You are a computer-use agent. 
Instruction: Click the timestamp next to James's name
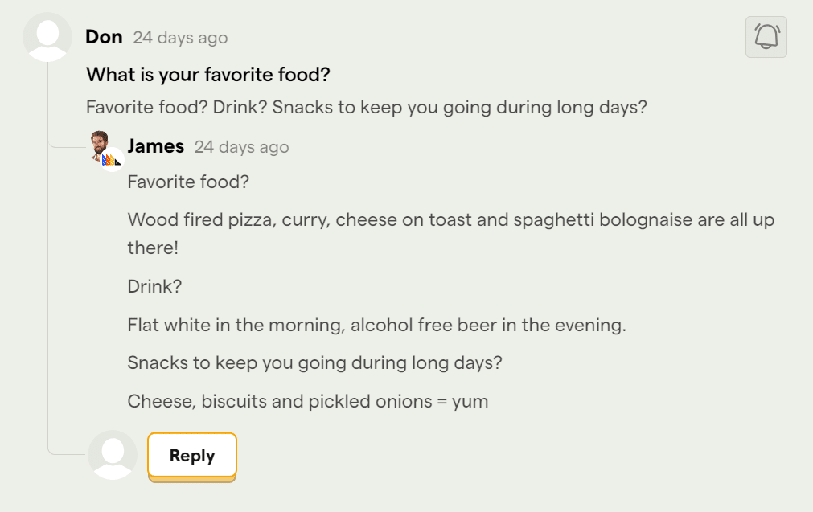point(241,147)
